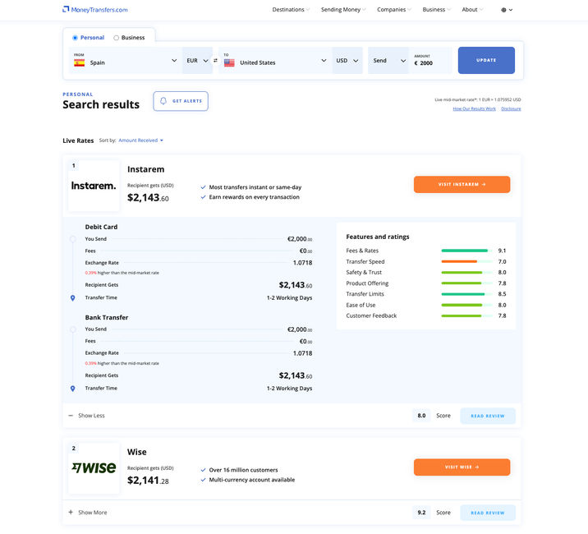Collapse Instarem details with Show Less
This screenshot has height=534, width=588.
click(86, 416)
